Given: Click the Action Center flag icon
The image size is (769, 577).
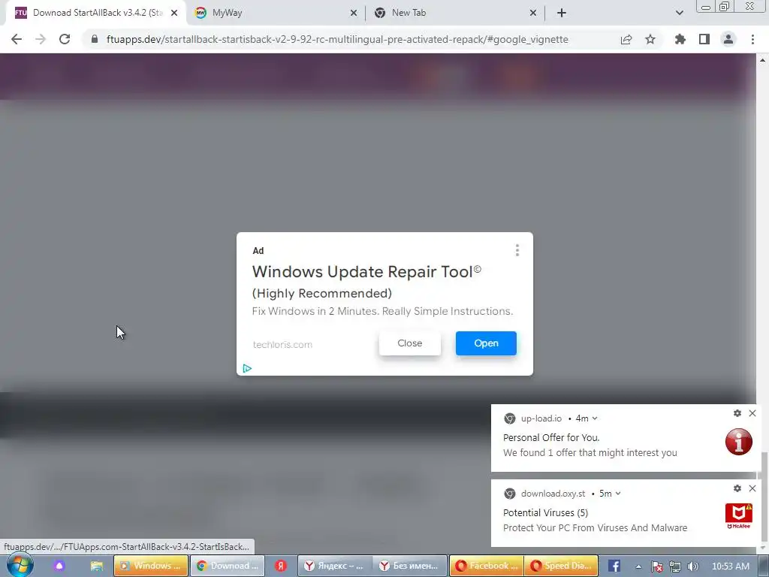Looking at the screenshot, I should pos(657,566).
